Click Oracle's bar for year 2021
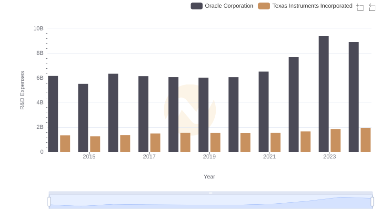This screenshot has height=220, width=381. point(264,112)
